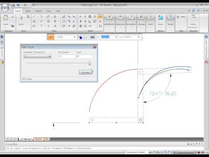
Task: Select the Rectangle tool in Draw group
Action: (34, 21)
